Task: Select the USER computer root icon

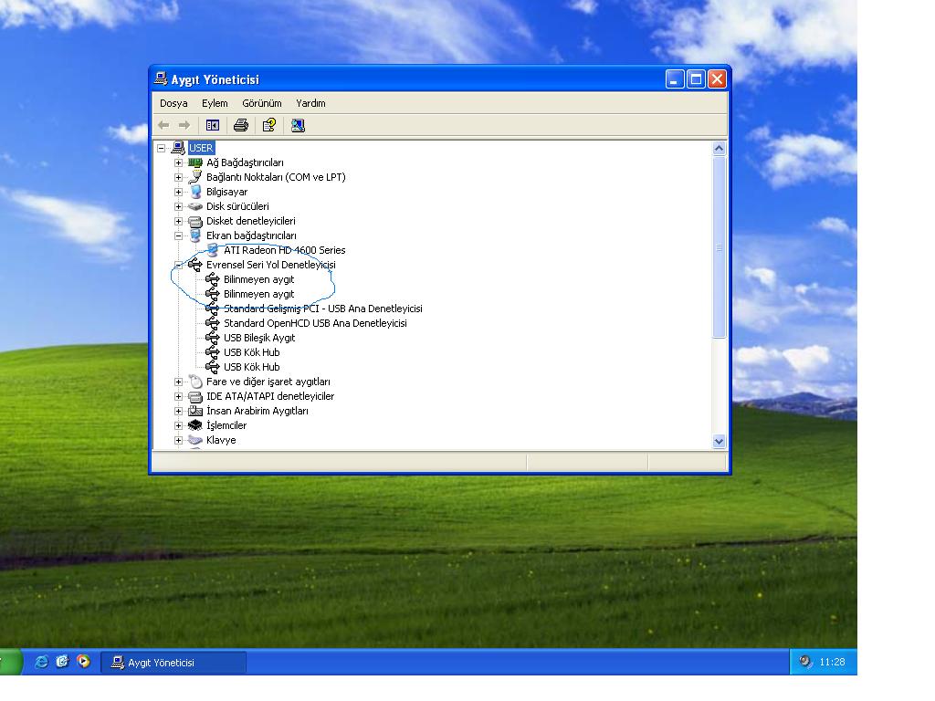Action: (x=178, y=148)
